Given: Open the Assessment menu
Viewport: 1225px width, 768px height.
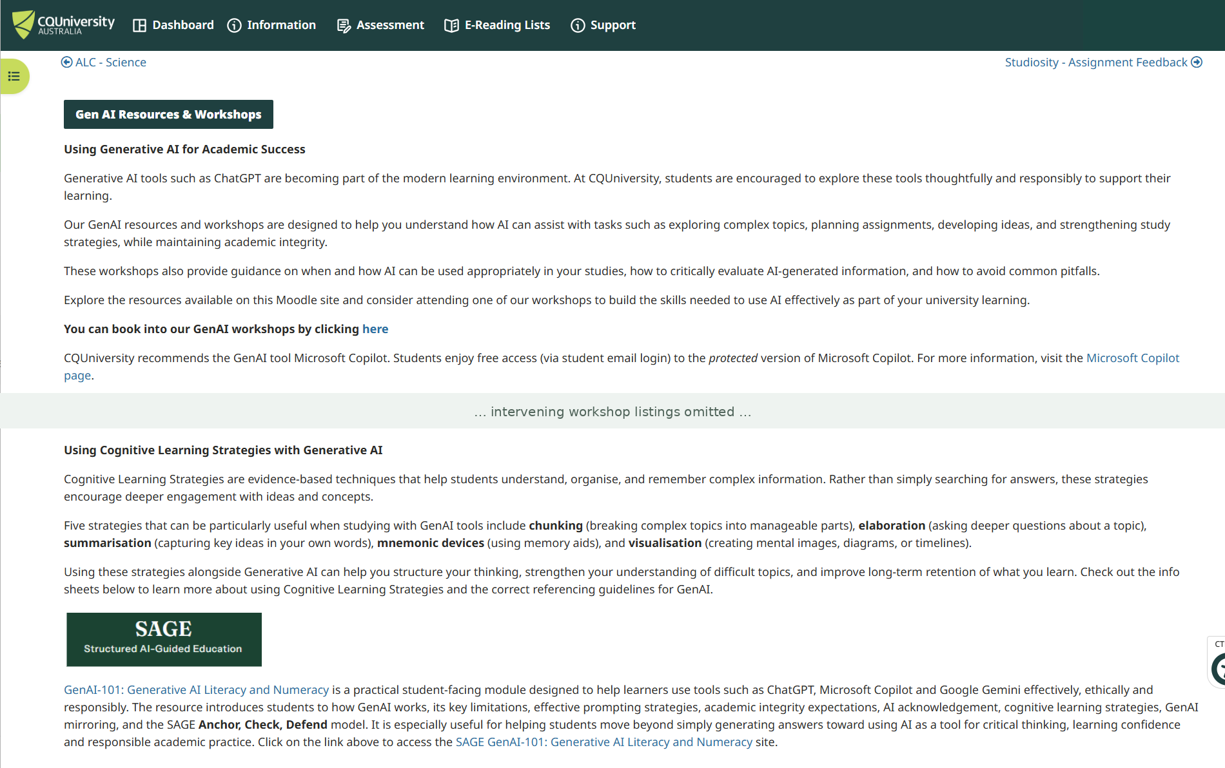Looking at the screenshot, I should [x=380, y=25].
